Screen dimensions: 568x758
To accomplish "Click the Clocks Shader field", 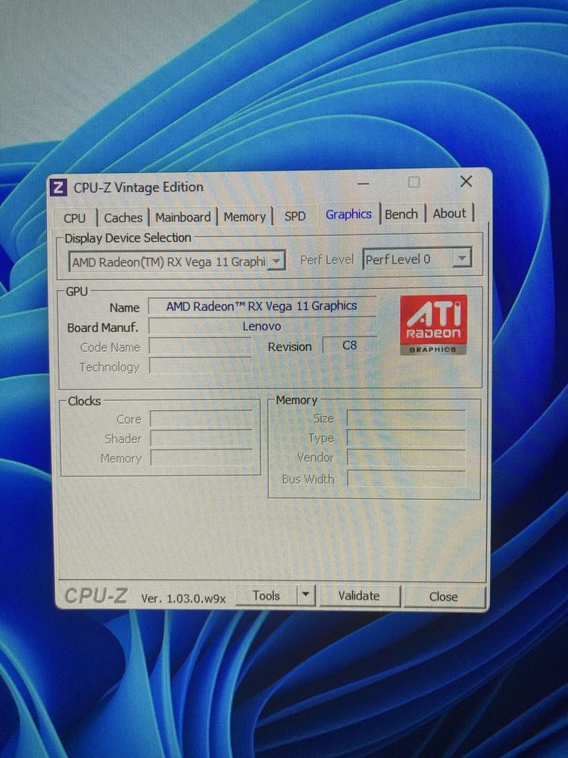I will pyautogui.click(x=201, y=438).
